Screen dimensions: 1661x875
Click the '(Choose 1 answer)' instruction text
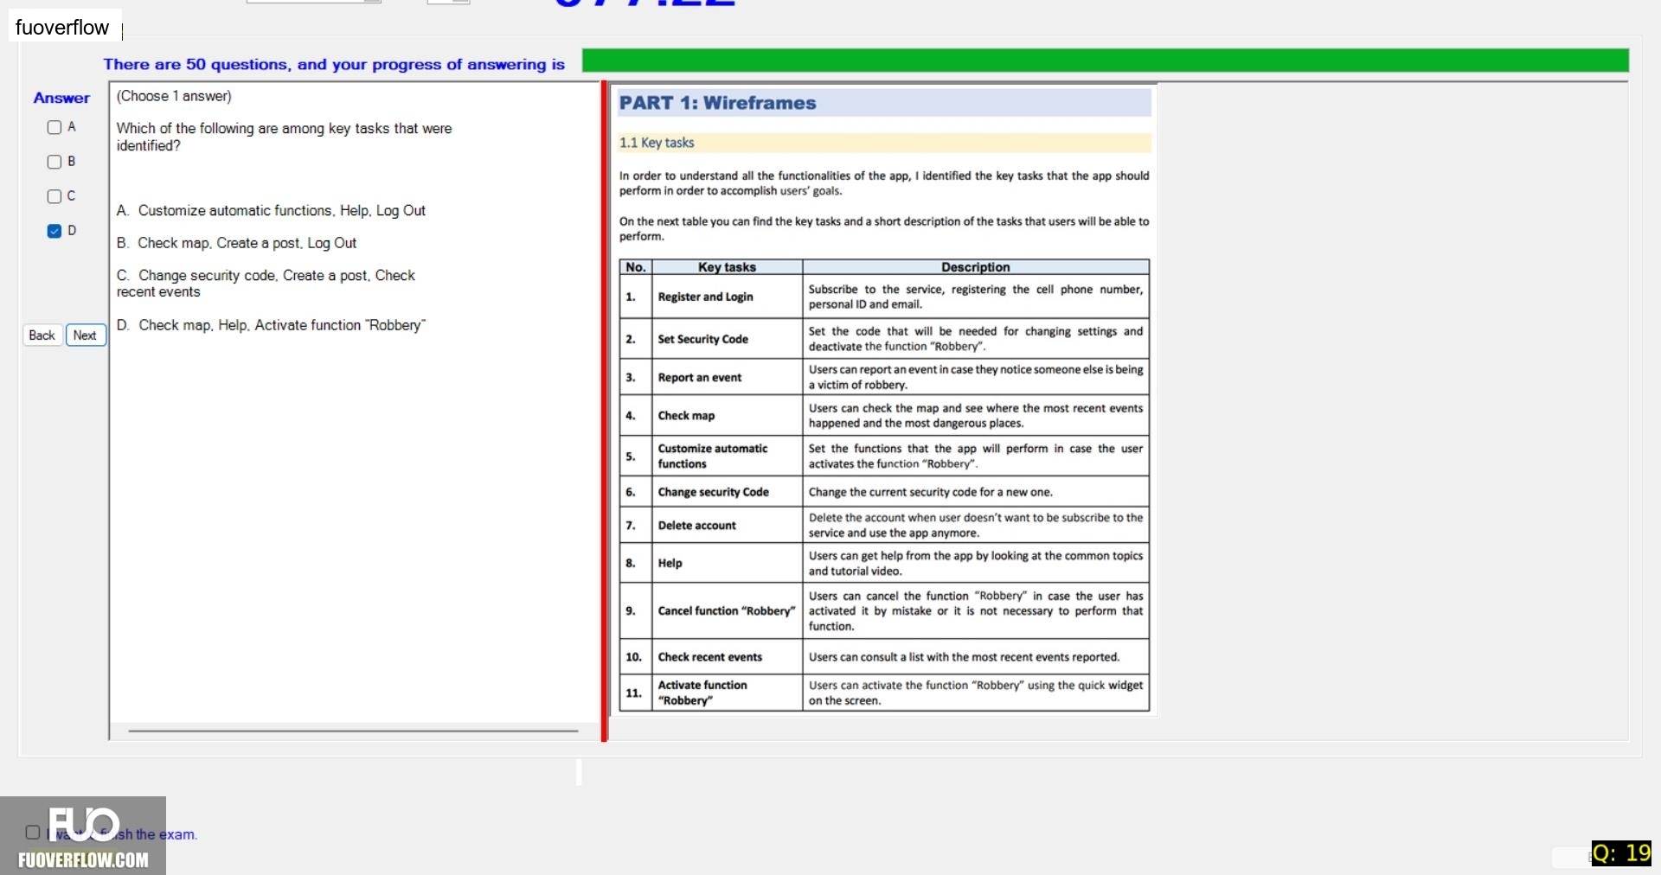174,96
